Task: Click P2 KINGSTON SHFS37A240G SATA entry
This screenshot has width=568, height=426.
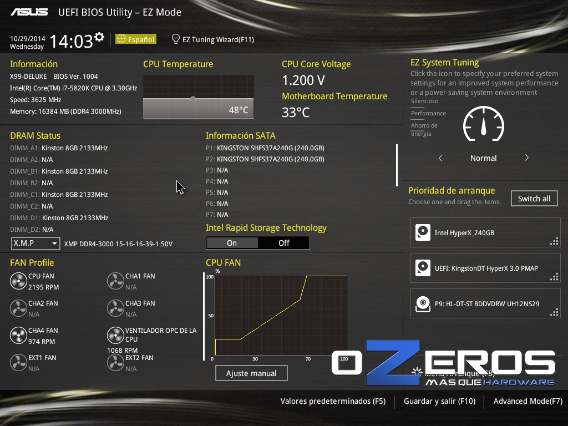Action: point(265,159)
